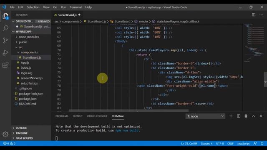Screen dimensions: 267x150
Task: Open the Selection menu
Action: tap(33, 7)
